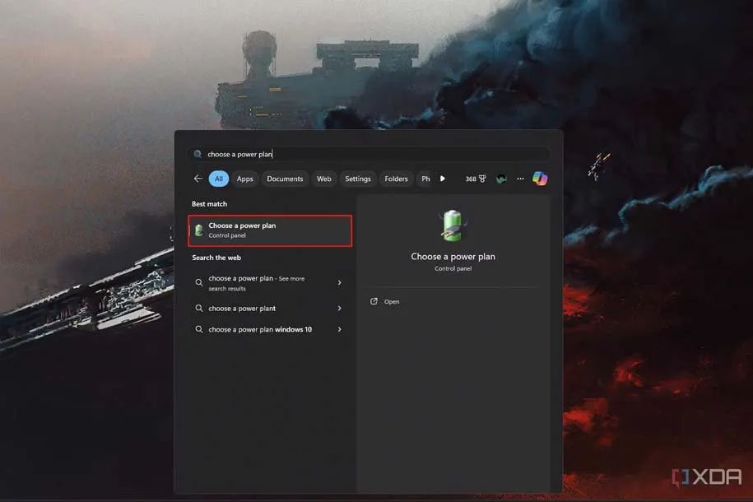
Task: Click the user profile avatar icon
Action: pos(500,179)
